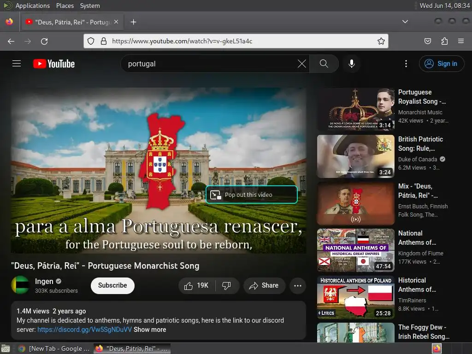Click the Kingdom of Fiume channel name

[x=420, y=254]
